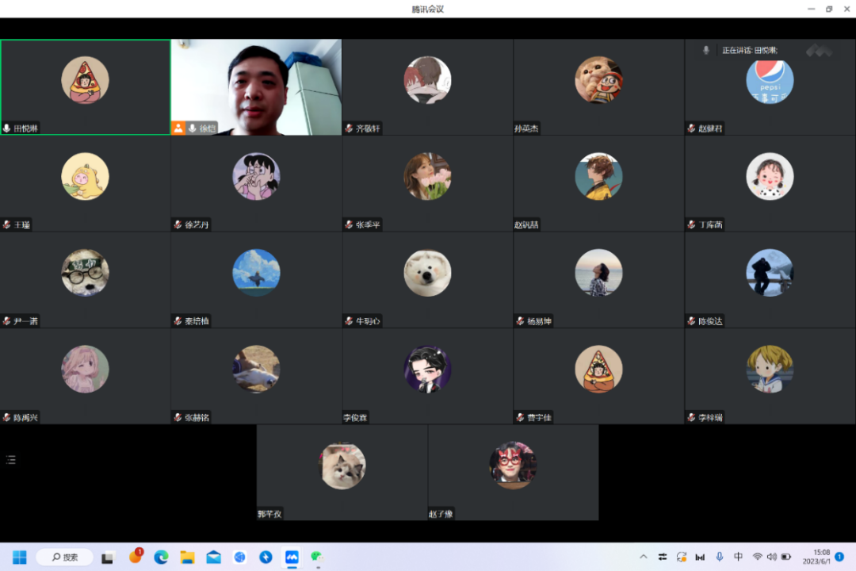856x571 pixels.
Task: Click the orange host icon on video tile
Action: 178,128
